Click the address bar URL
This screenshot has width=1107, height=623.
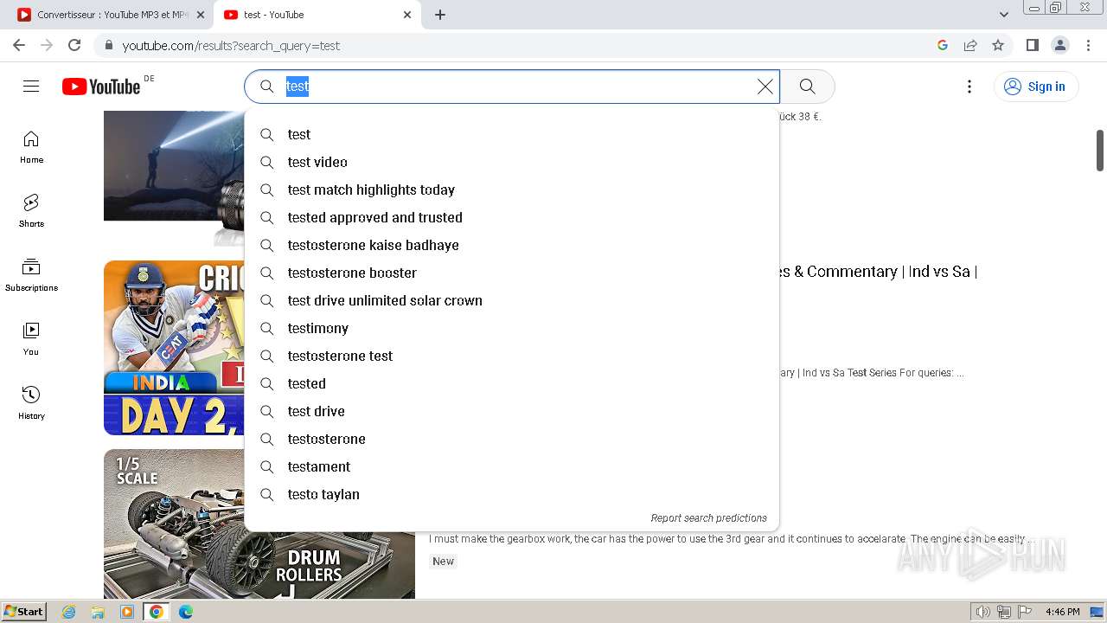[231, 46]
